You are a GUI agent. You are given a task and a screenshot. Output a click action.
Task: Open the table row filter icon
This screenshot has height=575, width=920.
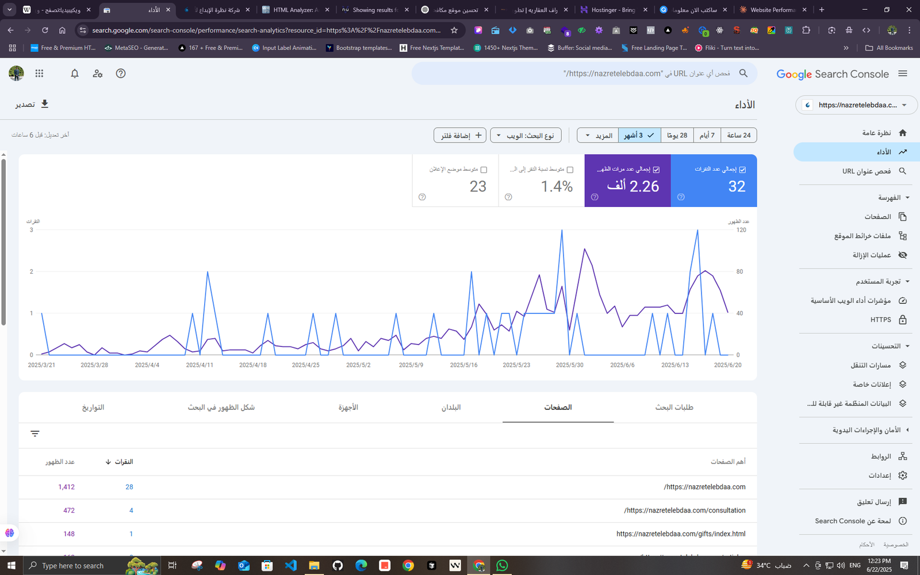click(35, 434)
